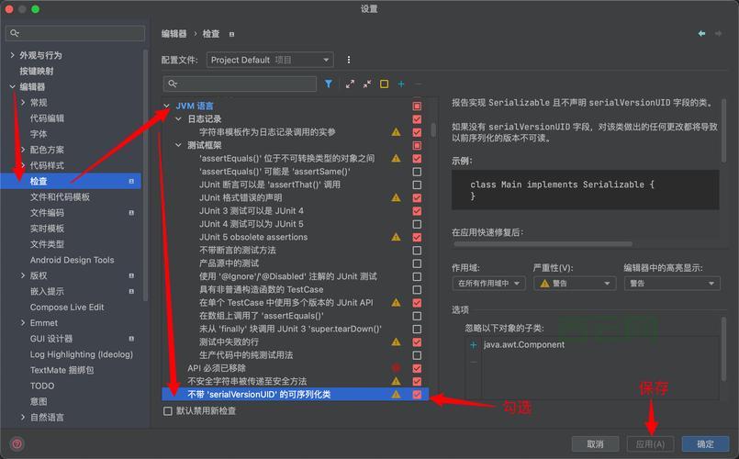Screen dimensions: 739x459
Task: Click warning icon on 'JUnit 格式错误的声明' row
Action: [396, 198]
